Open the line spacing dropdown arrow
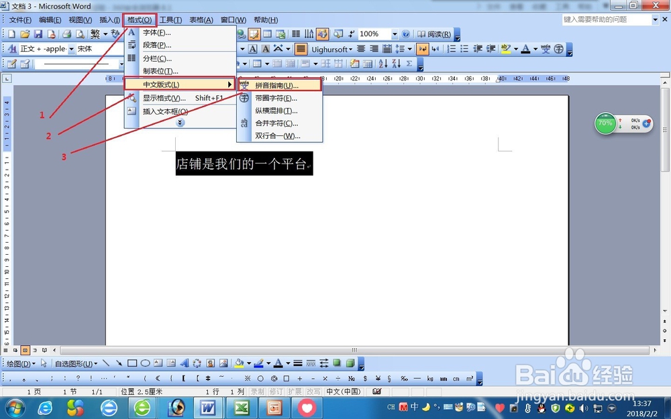The width and height of the screenshot is (671, 419). [x=409, y=49]
